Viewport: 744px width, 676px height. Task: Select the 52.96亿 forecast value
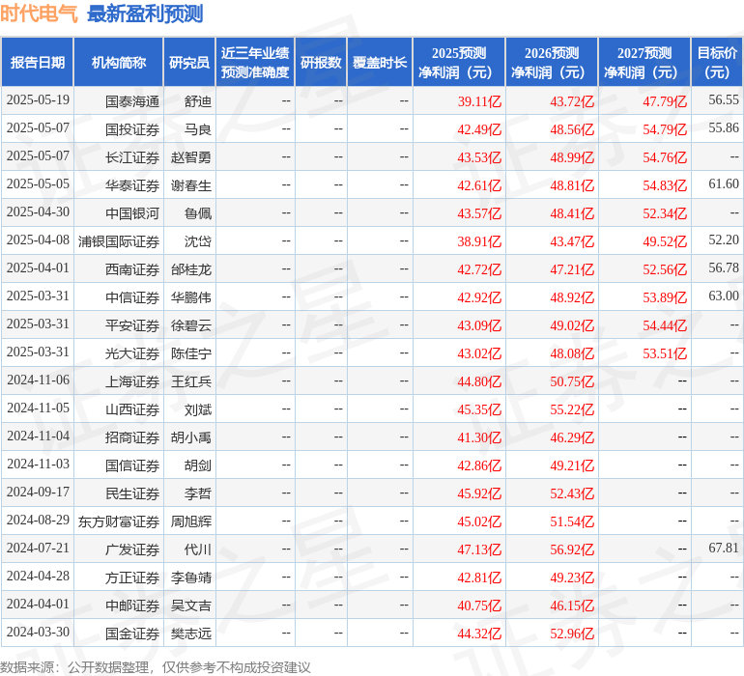coord(572,634)
